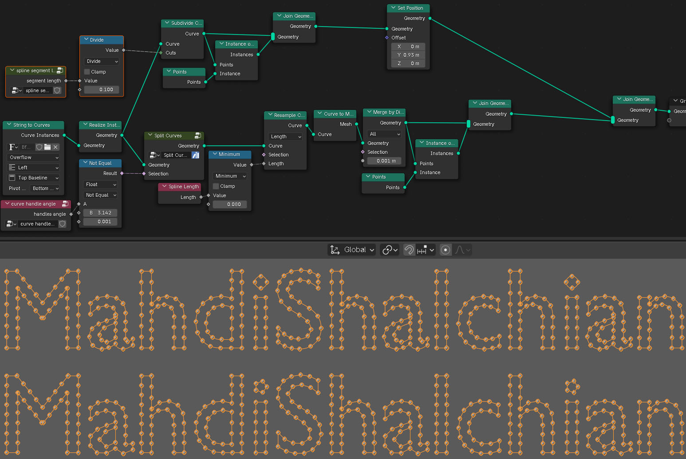Click the B 3.142 field in Not Equal node
Screen dimensions: 686x459
click(x=100, y=213)
